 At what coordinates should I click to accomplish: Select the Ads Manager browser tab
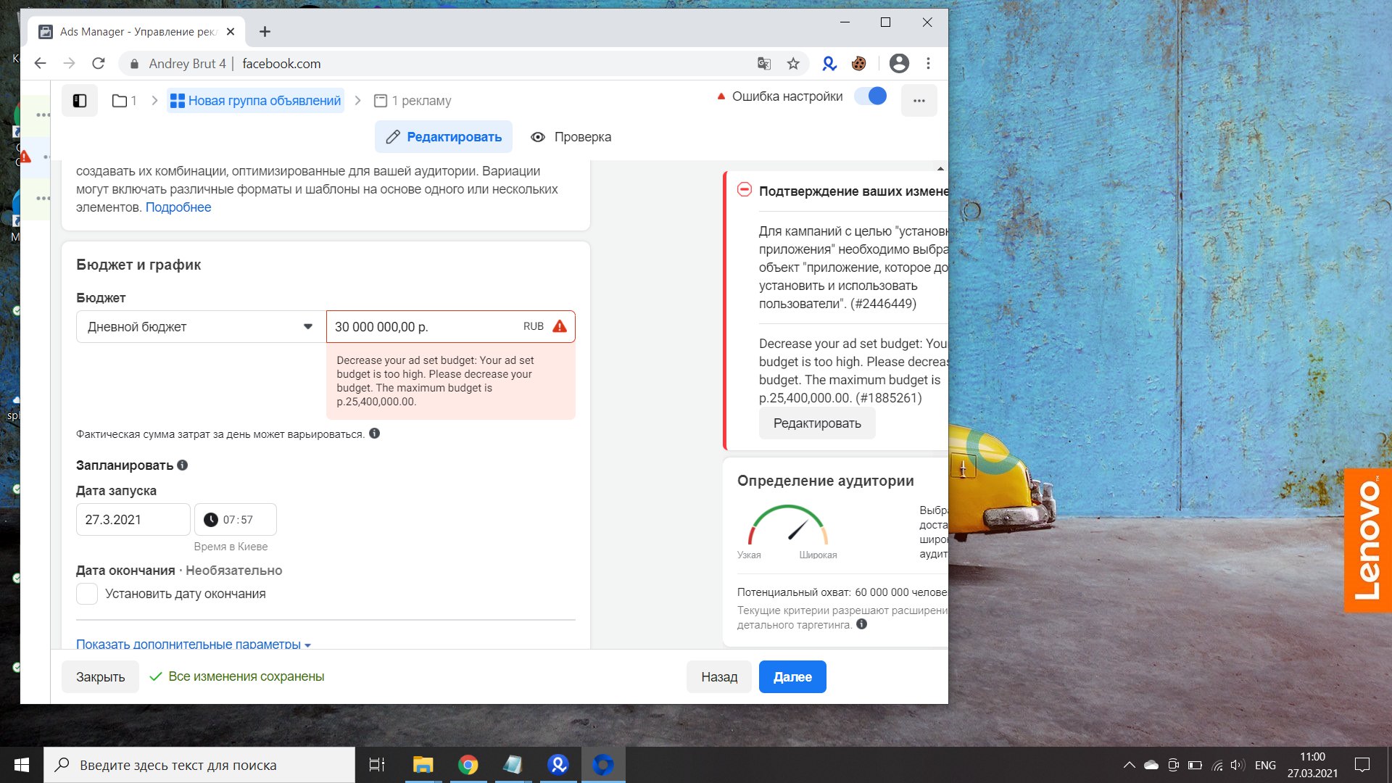coord(136,32)
